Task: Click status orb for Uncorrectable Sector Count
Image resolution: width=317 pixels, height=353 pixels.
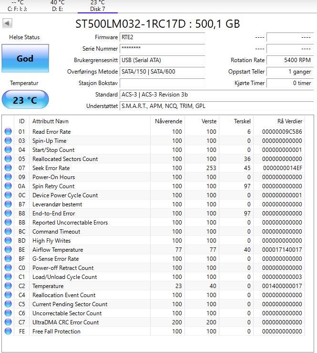Action: point(8,313)
